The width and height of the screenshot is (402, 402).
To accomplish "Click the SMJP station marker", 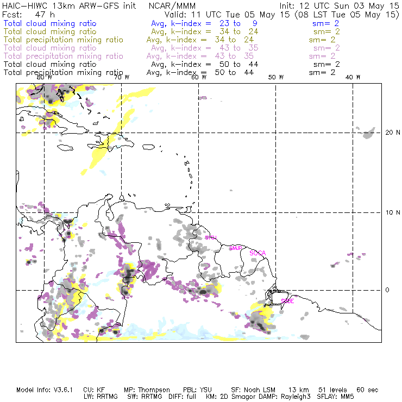I will (x=236, y=248).
